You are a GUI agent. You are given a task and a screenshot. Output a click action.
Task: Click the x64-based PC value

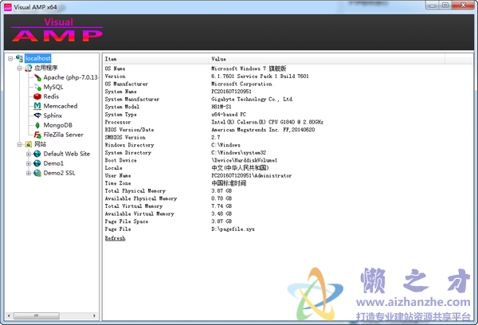229,115
